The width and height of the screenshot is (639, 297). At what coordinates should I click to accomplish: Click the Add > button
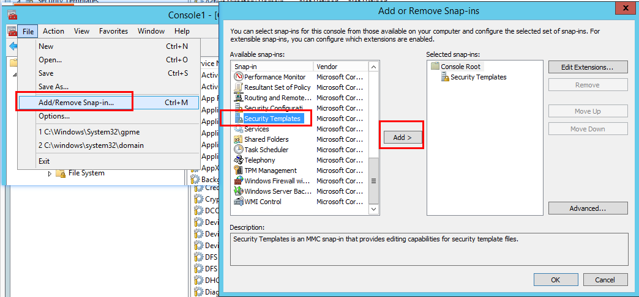[402, 137]
